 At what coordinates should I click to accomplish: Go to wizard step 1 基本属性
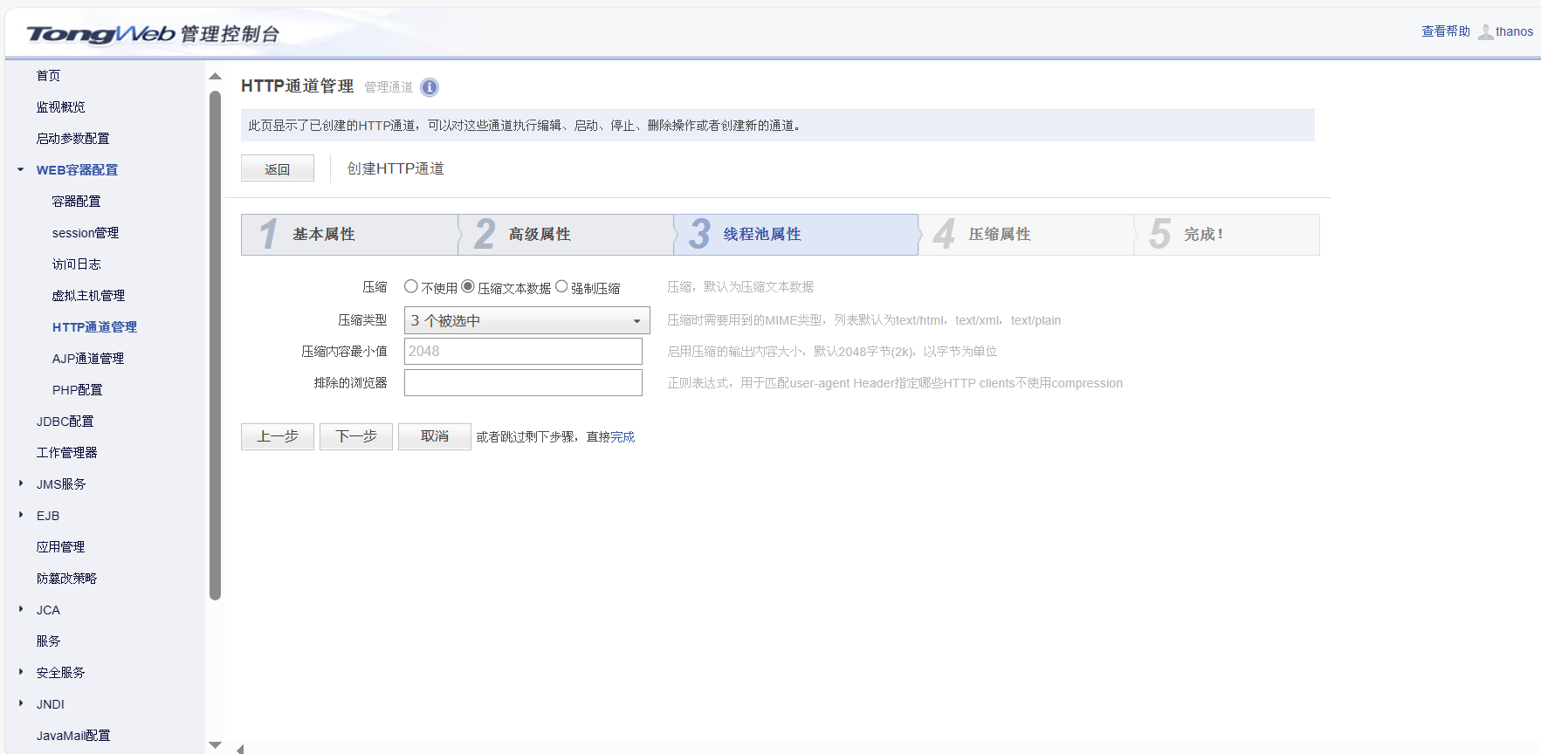(349, 235)
